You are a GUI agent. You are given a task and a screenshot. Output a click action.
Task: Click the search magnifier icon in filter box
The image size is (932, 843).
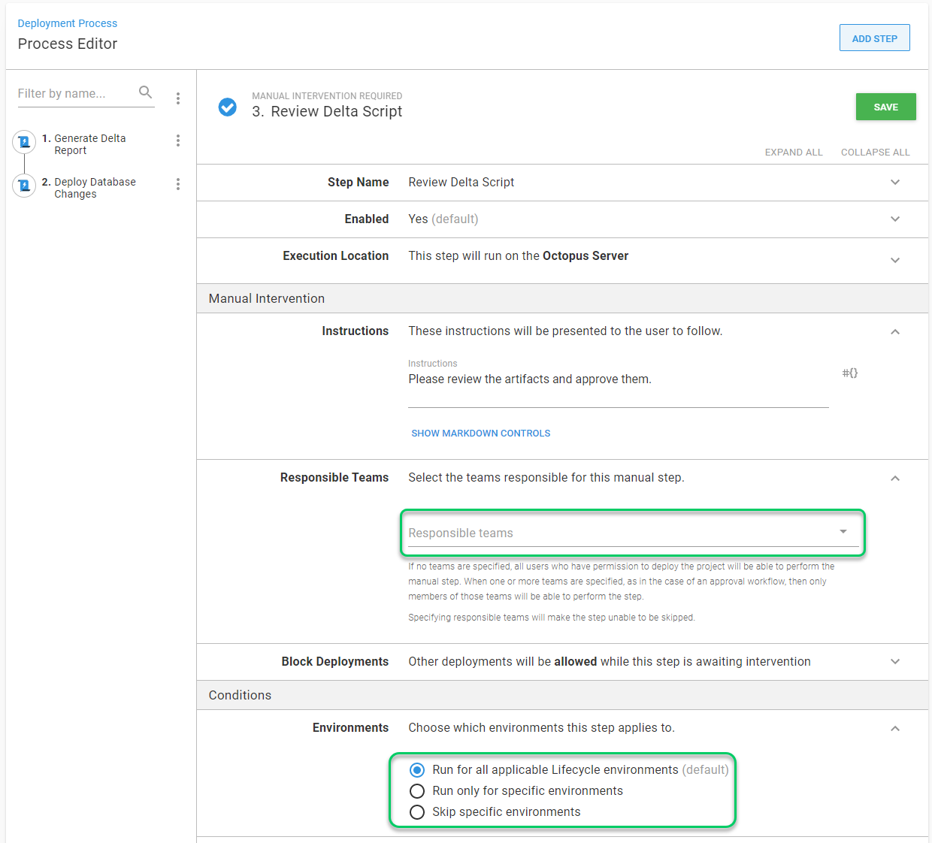point(146,92)
